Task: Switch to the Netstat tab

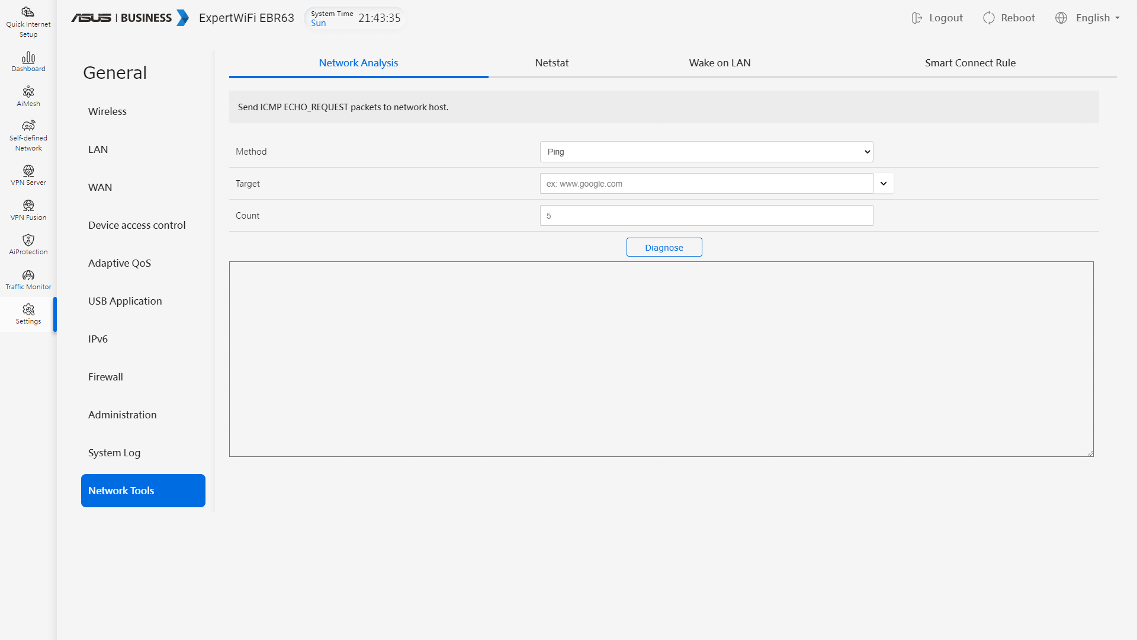Action: point(551,63)
